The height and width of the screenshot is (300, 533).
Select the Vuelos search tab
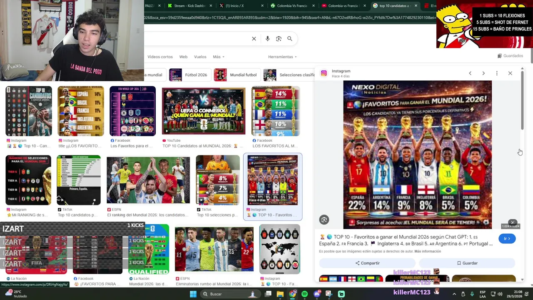tap(200, 57)
